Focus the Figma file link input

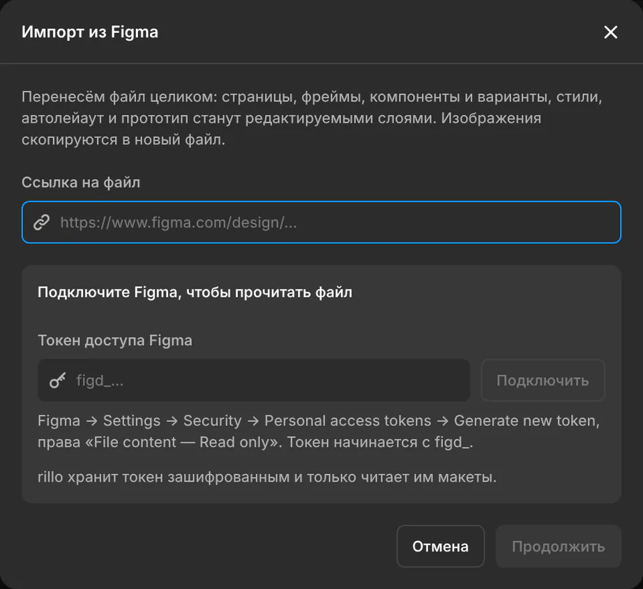[x=321, y=222]
